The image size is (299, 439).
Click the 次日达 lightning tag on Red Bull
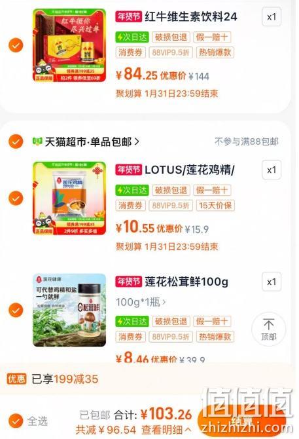tap(132, 37)
